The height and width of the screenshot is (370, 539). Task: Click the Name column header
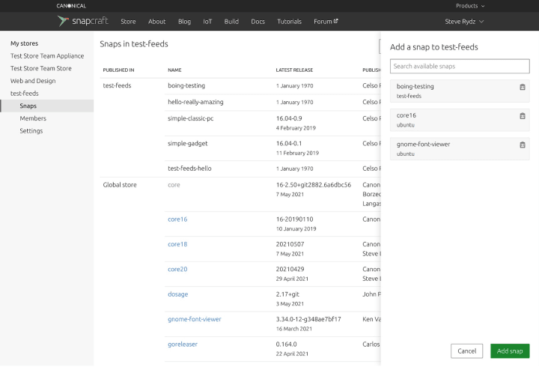pos(174,70)
